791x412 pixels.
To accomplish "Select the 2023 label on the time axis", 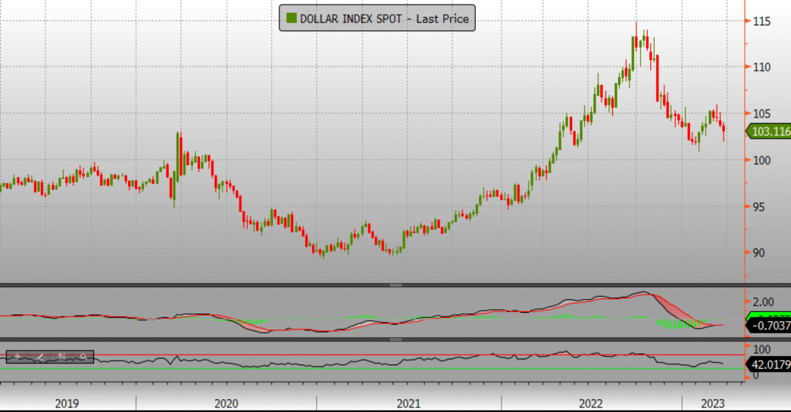I will tap(711, 403).
